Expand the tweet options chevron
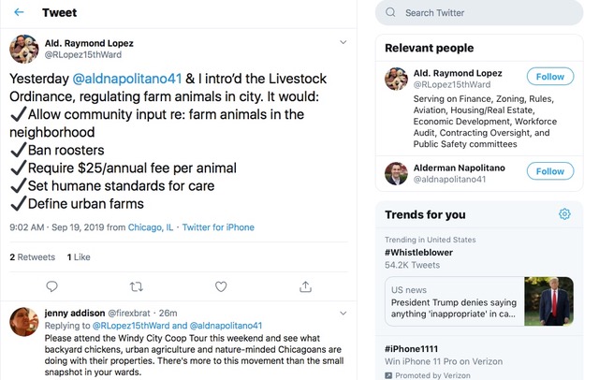 pyautogui.click(x=343, y=42)
